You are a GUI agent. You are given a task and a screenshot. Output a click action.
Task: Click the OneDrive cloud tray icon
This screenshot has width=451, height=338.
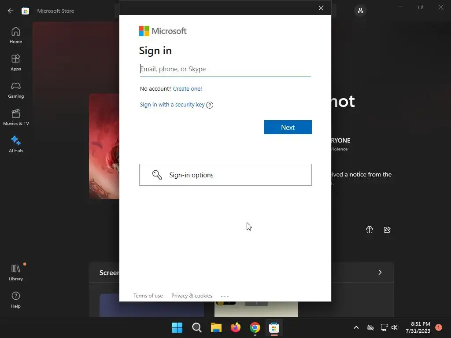[370, 327]
